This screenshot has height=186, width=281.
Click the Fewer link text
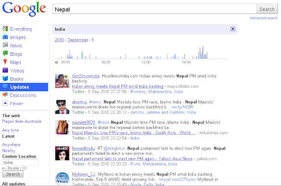(17, 104)
